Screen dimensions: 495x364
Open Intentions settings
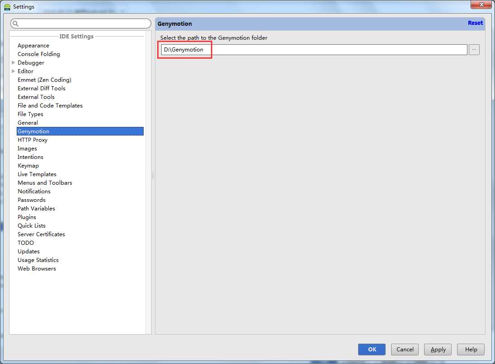30,157
